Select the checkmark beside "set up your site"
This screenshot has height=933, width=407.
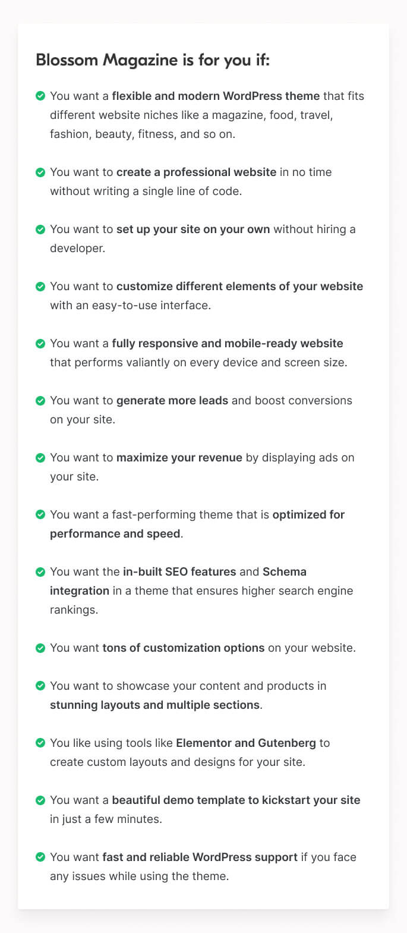[x=40, y=230]
